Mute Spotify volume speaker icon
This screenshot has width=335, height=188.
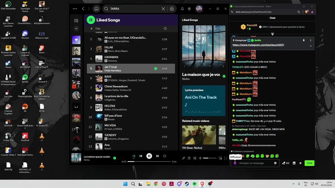200,158
